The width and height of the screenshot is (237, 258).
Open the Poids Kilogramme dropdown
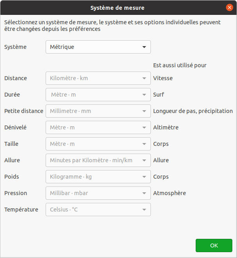98,177
